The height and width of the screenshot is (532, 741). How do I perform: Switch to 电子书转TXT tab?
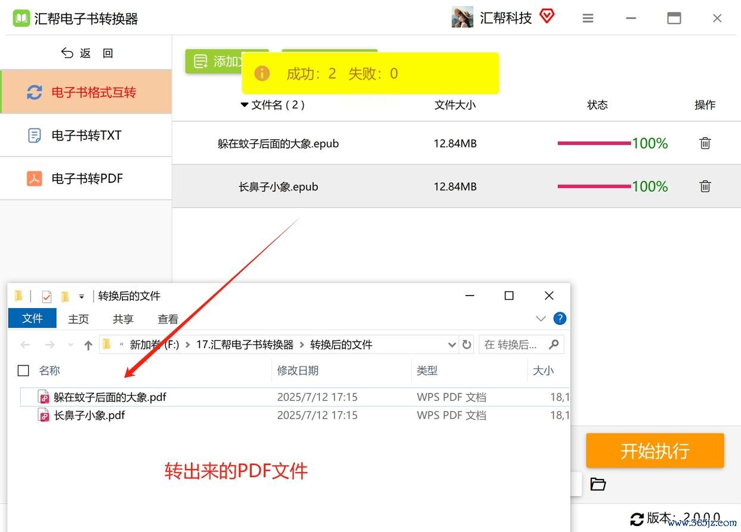coord(86,136)
